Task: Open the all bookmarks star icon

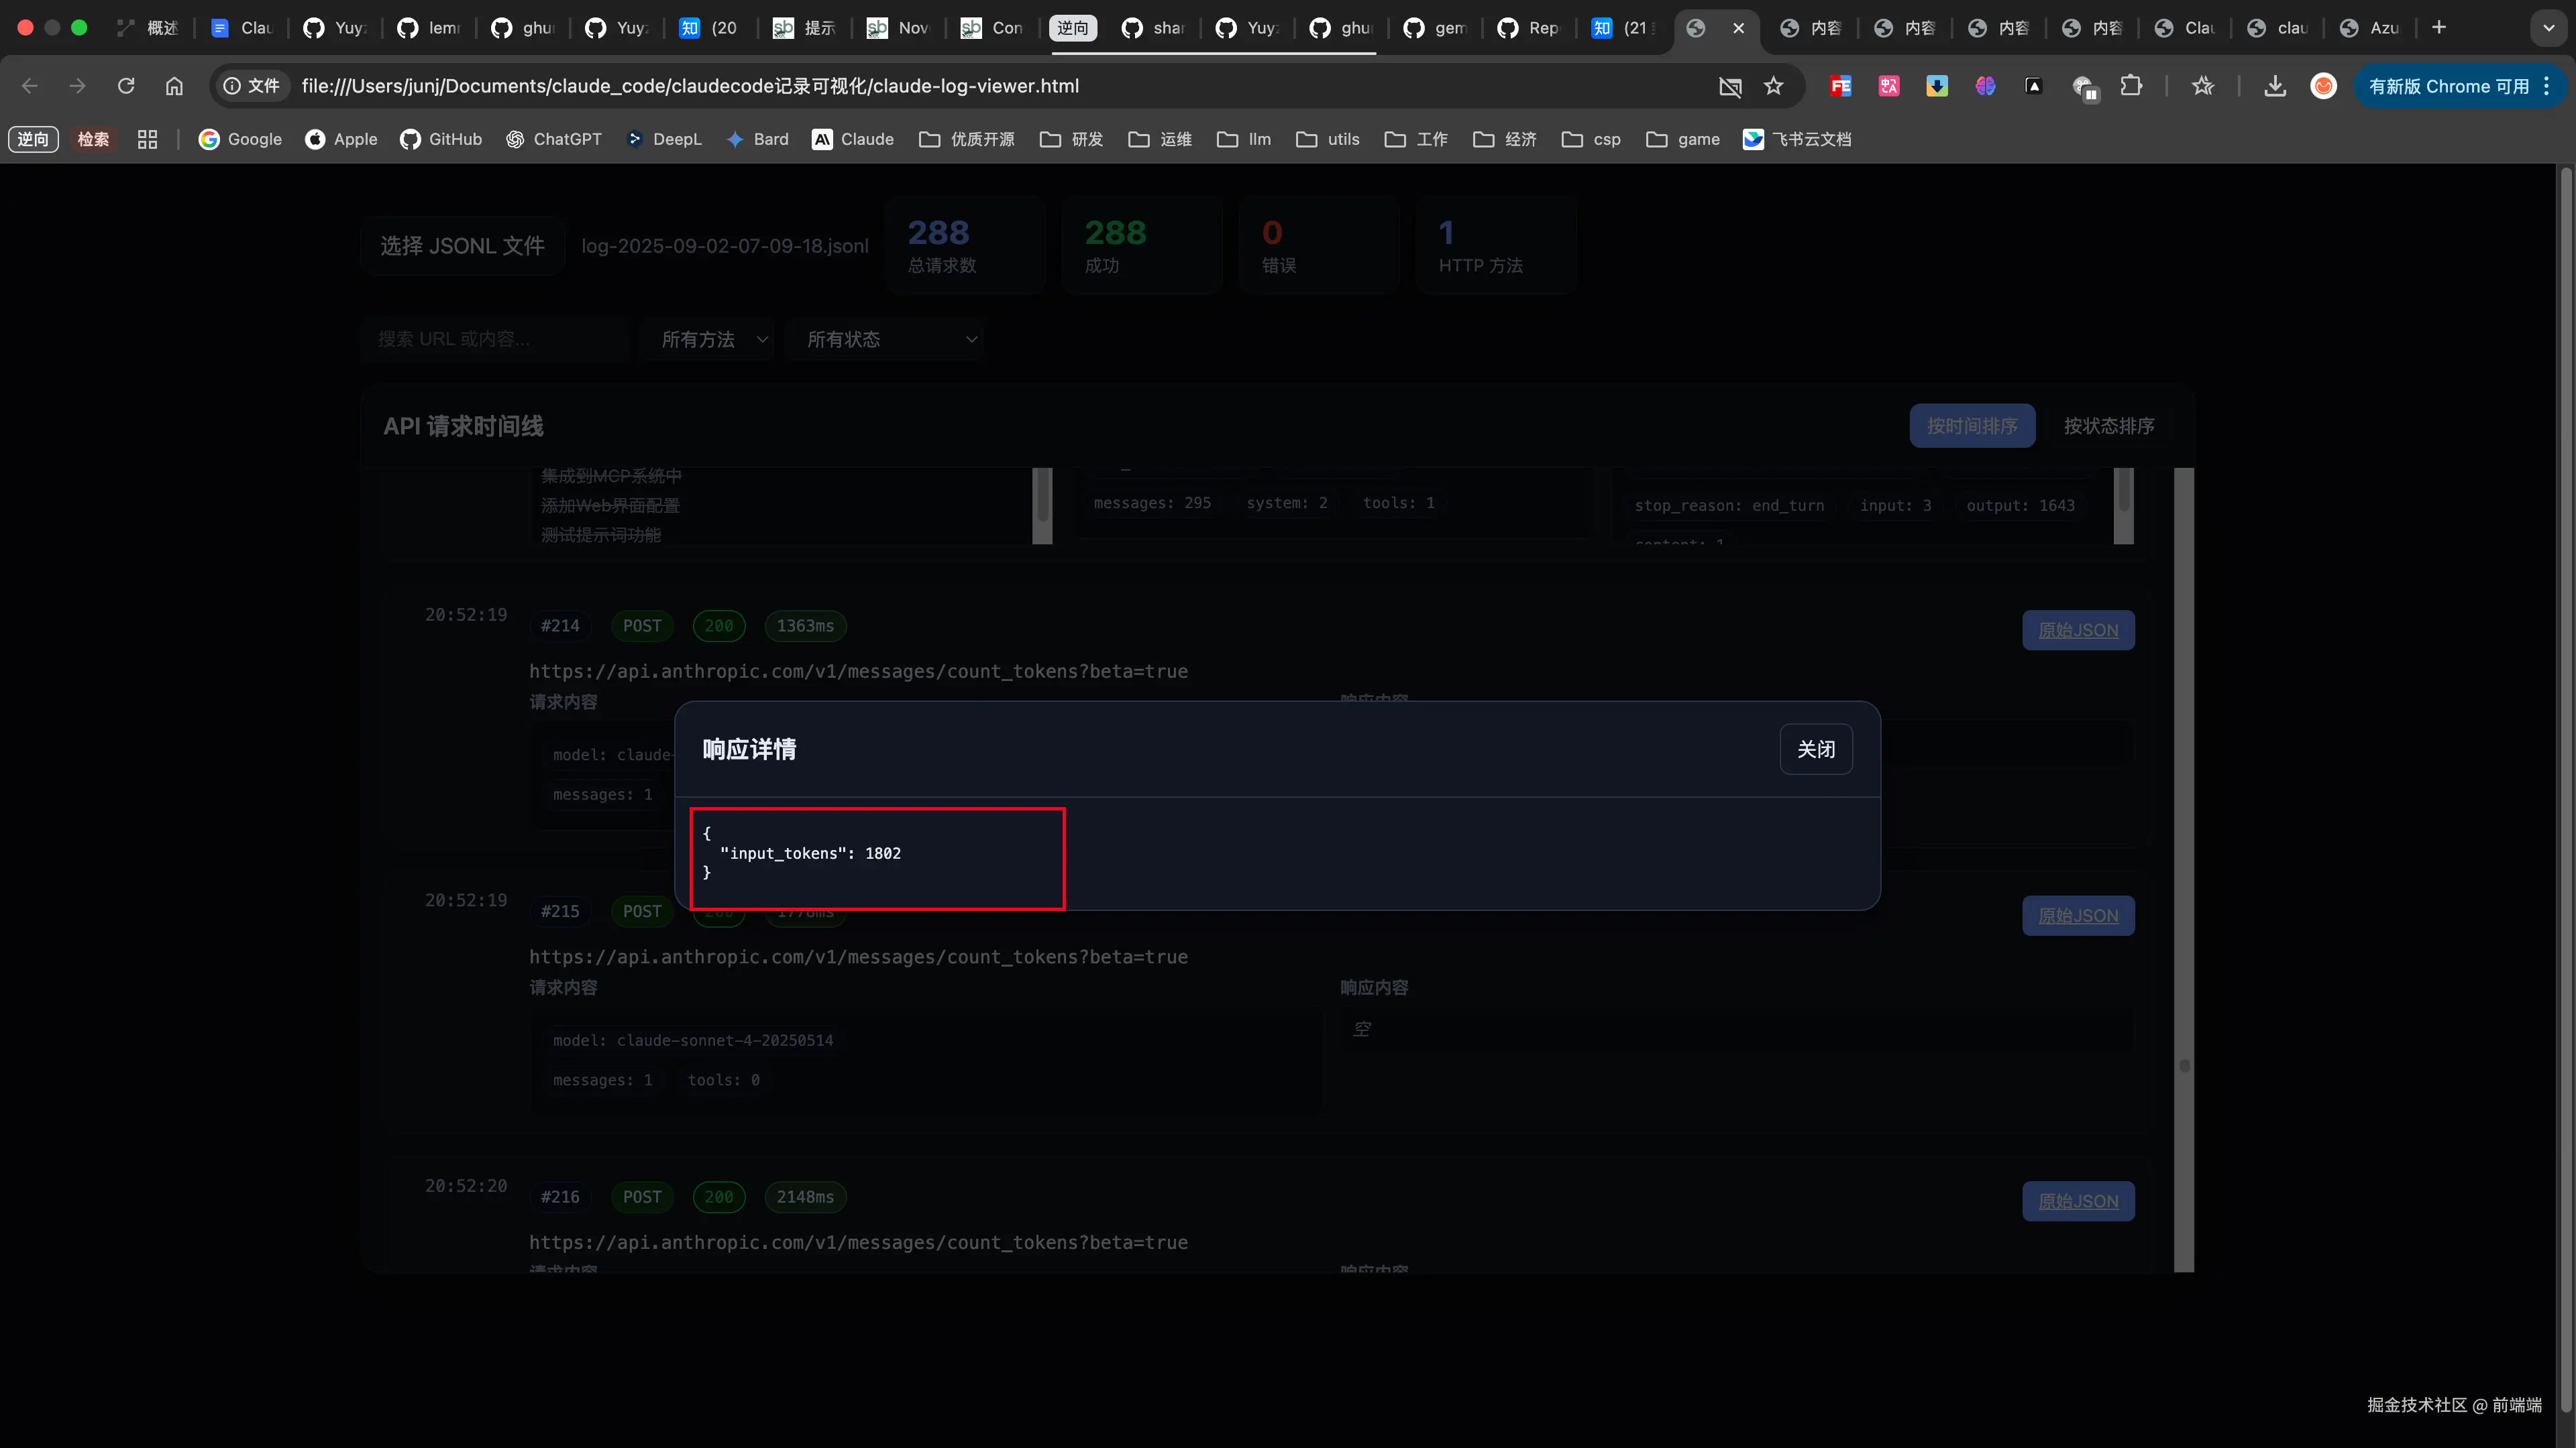Action: (2202, 86)
